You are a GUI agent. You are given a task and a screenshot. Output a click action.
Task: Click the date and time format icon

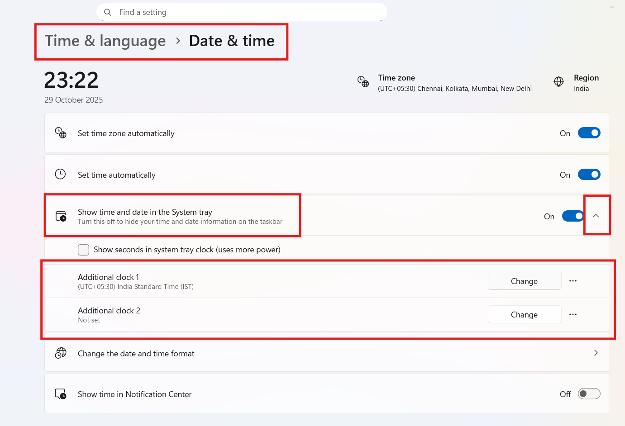61,353
